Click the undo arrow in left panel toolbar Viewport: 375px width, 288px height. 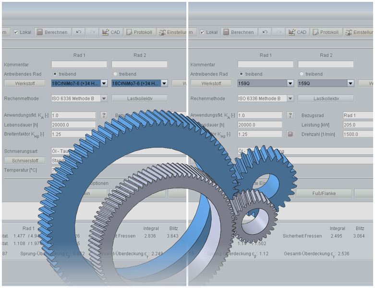tap(79, 32)
